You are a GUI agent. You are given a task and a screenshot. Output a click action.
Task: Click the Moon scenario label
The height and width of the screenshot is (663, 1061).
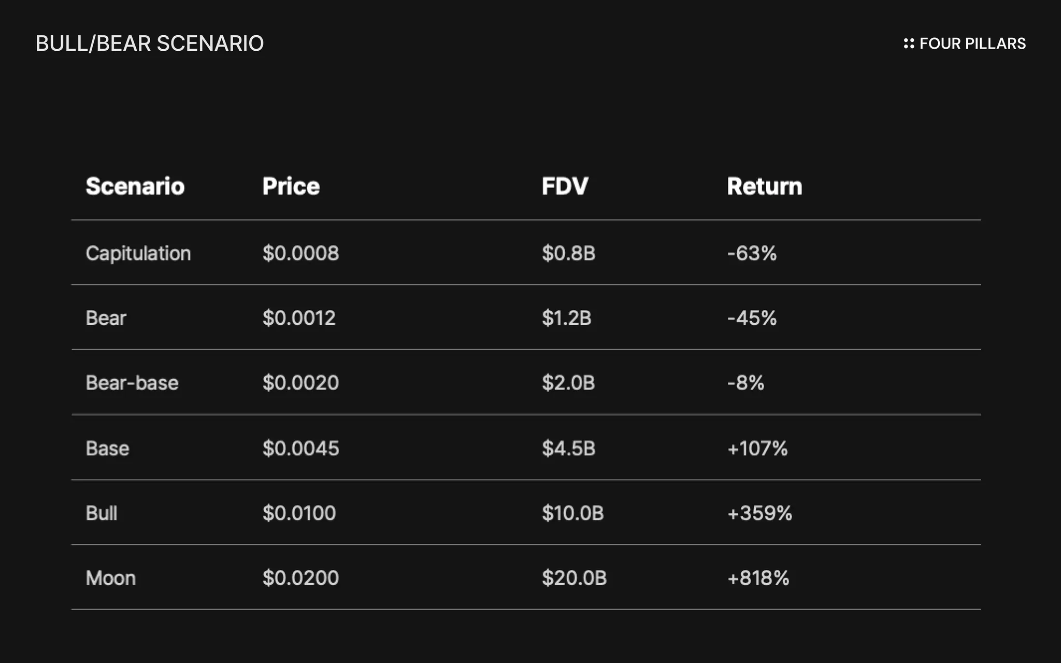[x=111, y=578]
